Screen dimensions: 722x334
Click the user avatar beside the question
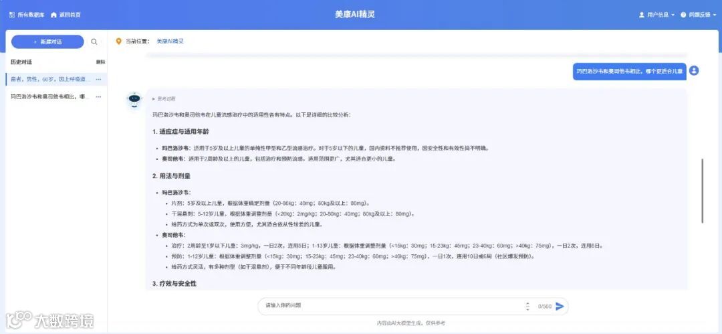point(694,71)
